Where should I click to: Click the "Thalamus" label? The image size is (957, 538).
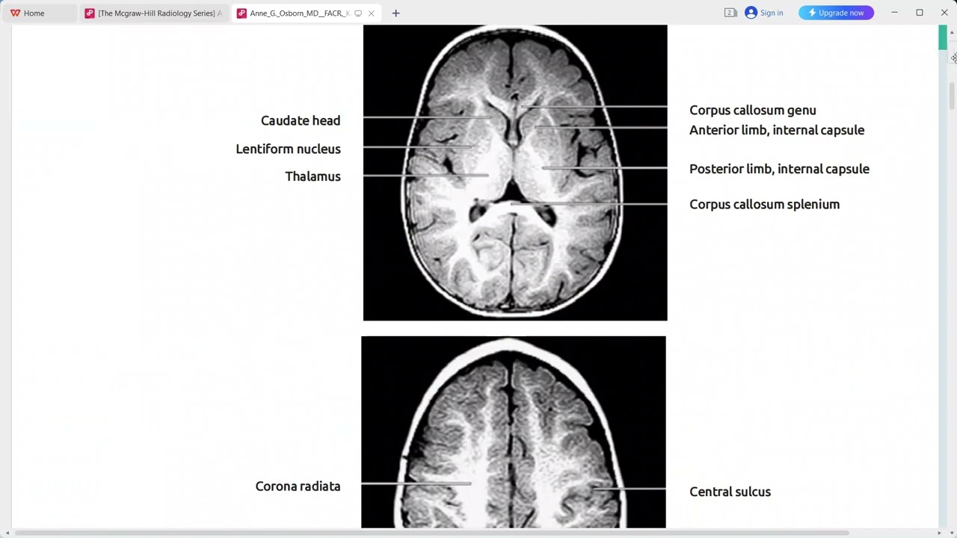313,176
